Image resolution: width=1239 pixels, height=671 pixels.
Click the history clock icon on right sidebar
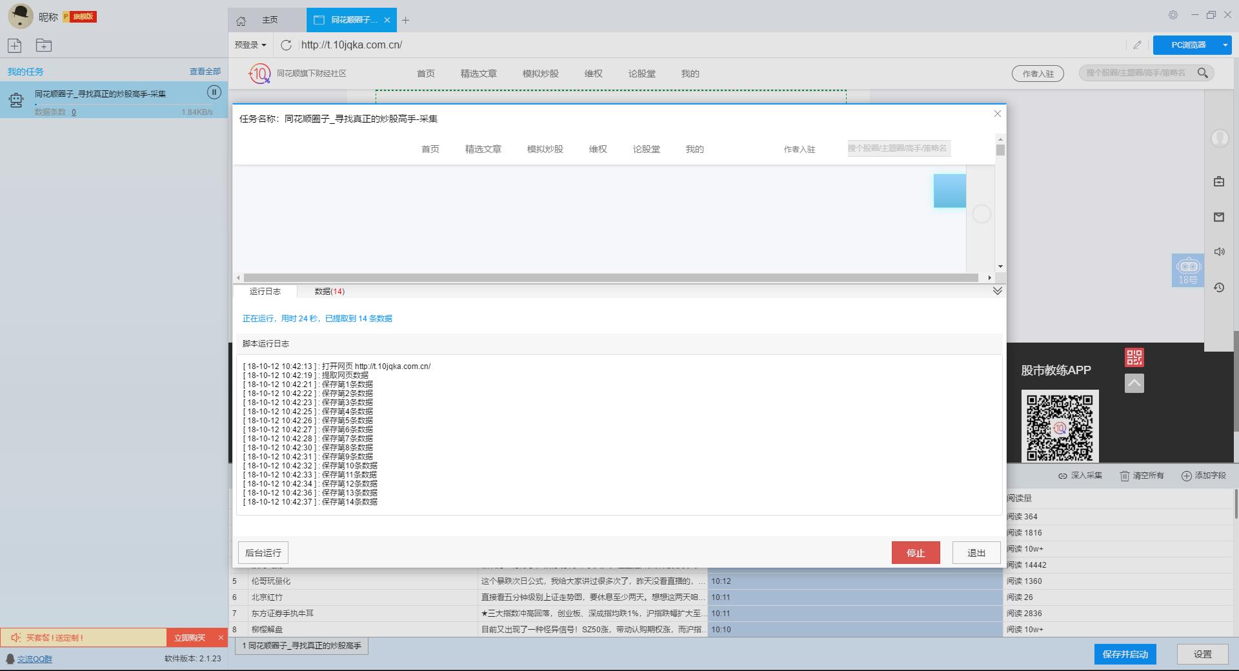tap(1219, 288)
